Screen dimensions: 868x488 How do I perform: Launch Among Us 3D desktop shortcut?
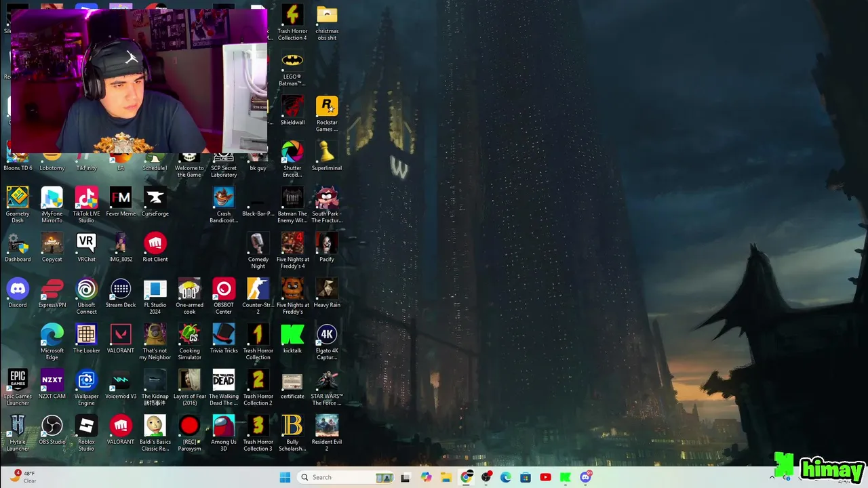pos(224,432)
